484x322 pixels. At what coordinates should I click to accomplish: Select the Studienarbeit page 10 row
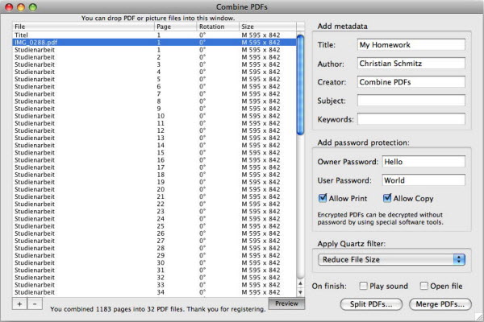pyautogui.click(x=154, y=116)
